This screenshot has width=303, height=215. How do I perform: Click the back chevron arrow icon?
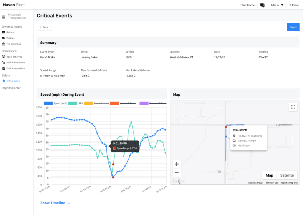pyautogui.click(x=40, y=27)
